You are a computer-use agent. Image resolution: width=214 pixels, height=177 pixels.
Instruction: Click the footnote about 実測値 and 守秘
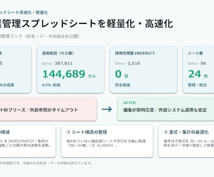pos(47,163)
